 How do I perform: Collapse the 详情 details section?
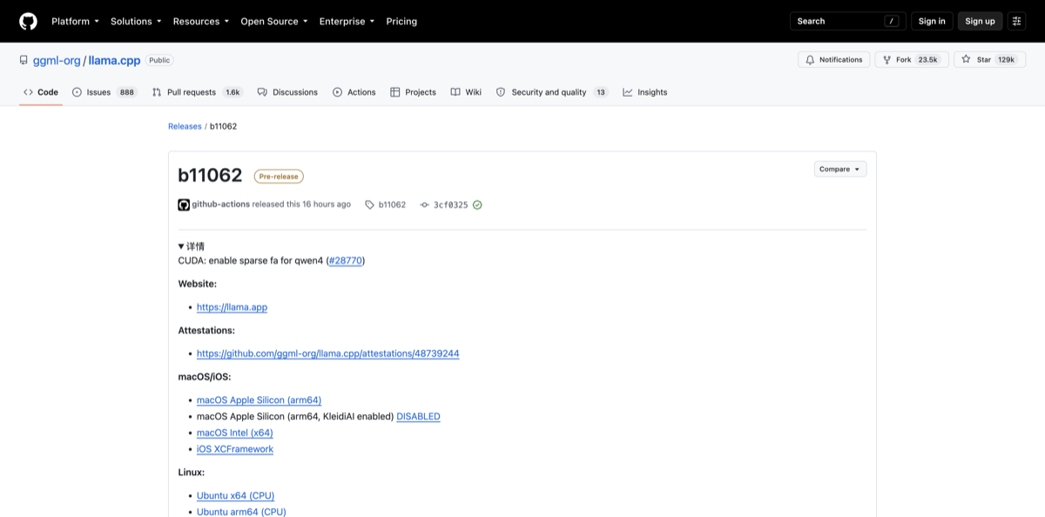tap(192, 246)
